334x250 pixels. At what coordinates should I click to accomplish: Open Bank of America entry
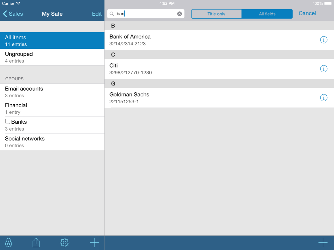coord(219,40)
